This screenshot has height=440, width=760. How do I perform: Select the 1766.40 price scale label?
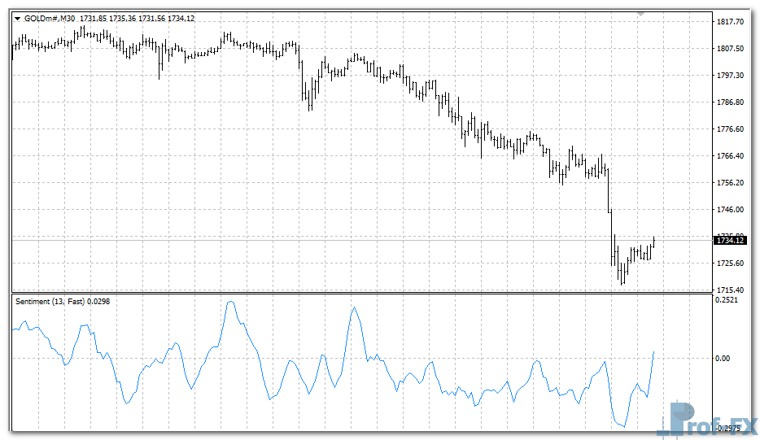(730, 156)
